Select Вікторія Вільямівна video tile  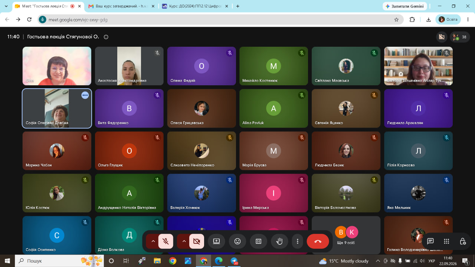tap(418, 66)
